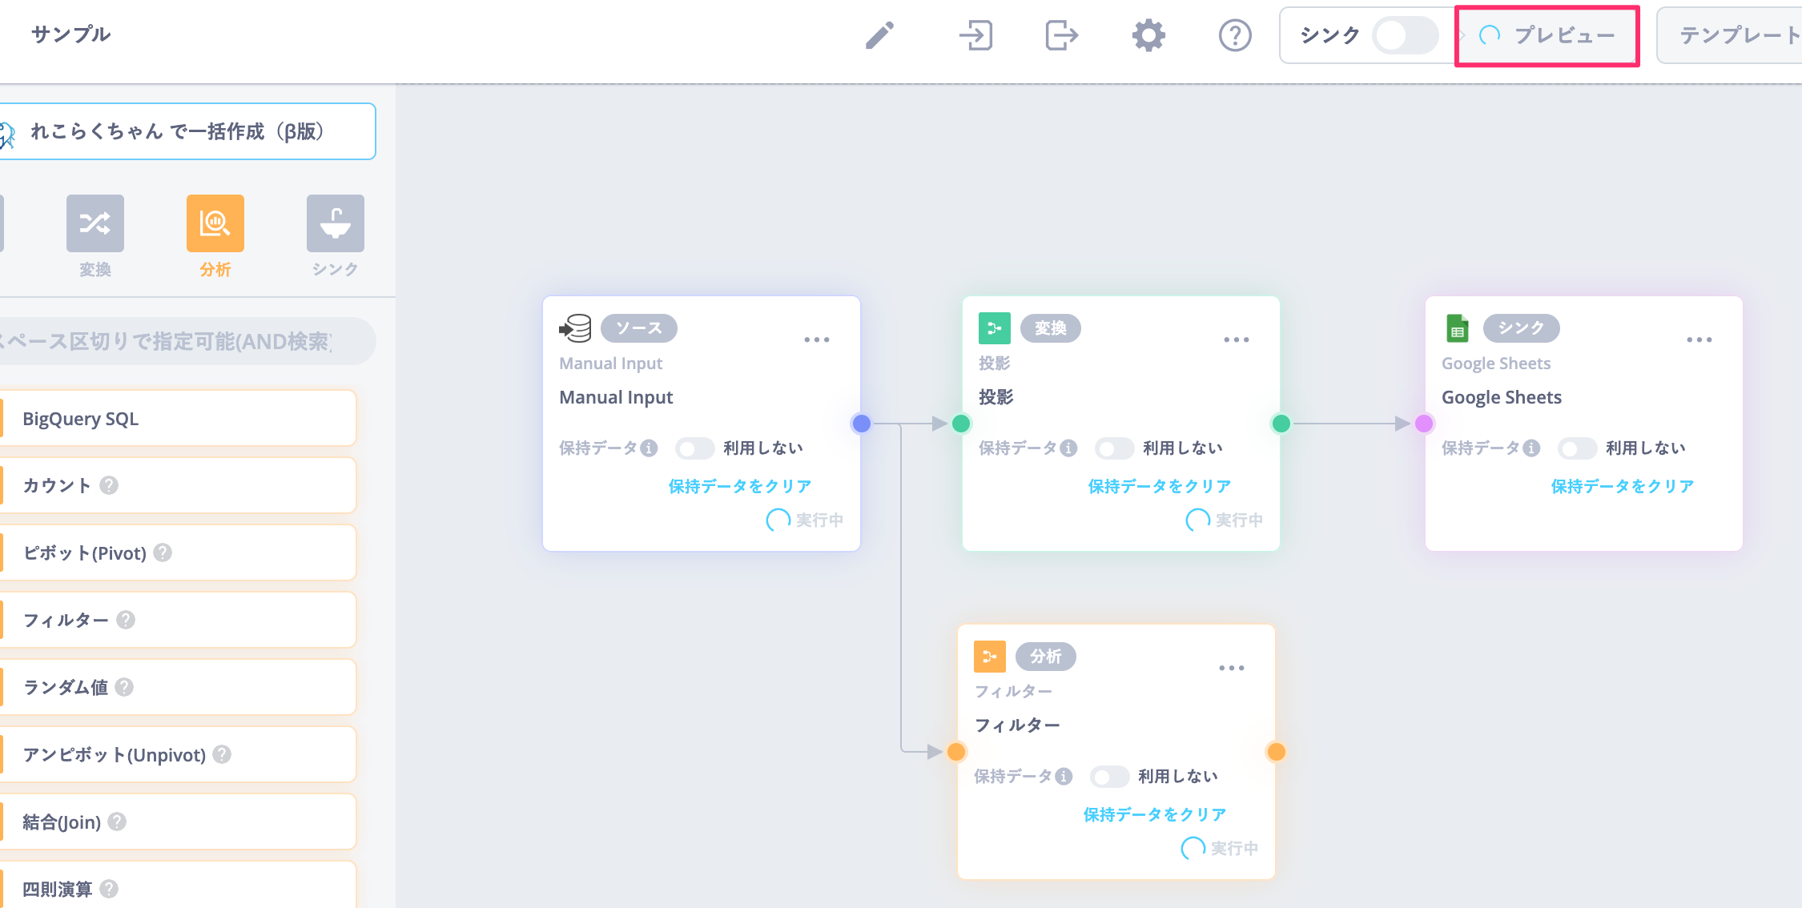This screenshot has width=1802, height=908.
Task: Select the シンク sink category icon
Action: coord(336,223)
